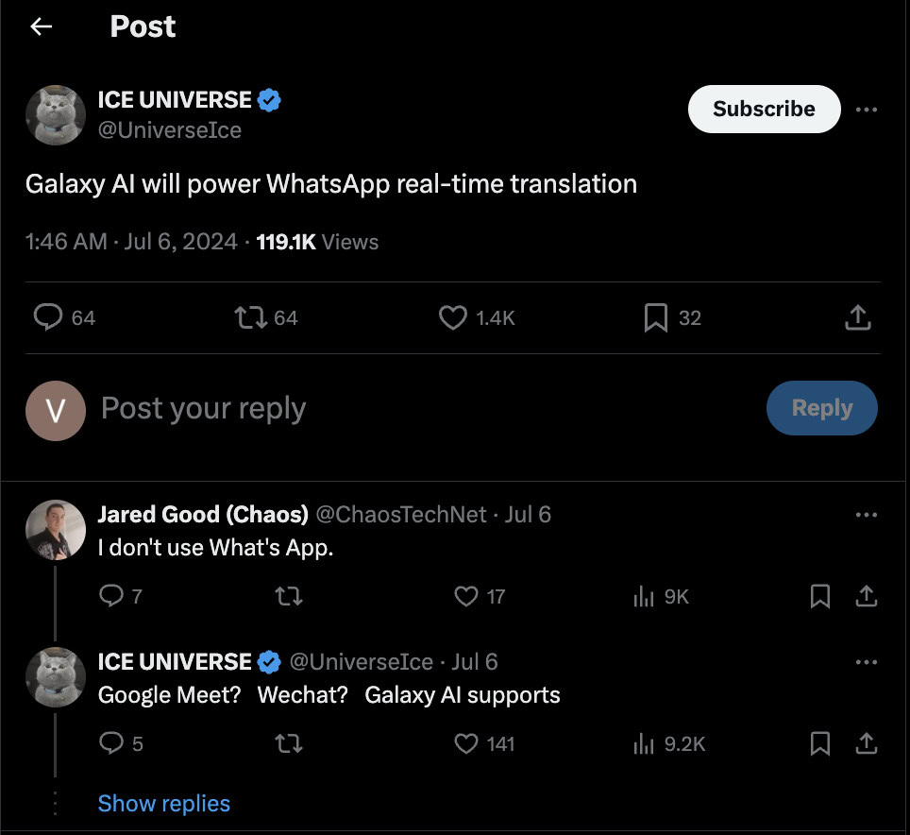910x835 pixels.
Task: Open more options for main post
Action: [x=866, y=110]
